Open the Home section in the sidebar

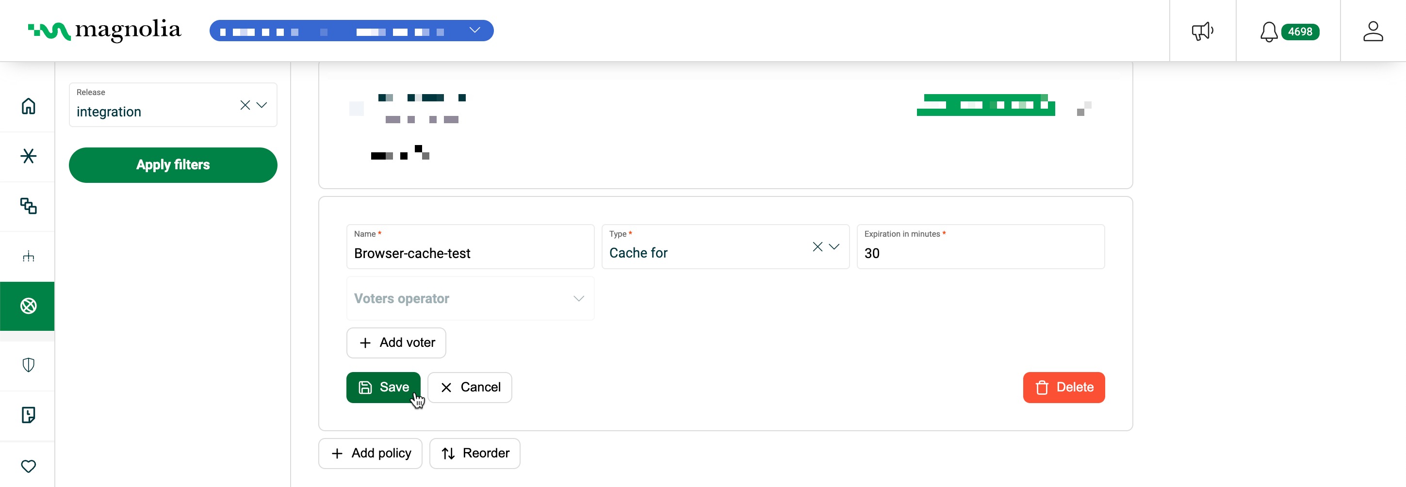[x=28, y=106]
